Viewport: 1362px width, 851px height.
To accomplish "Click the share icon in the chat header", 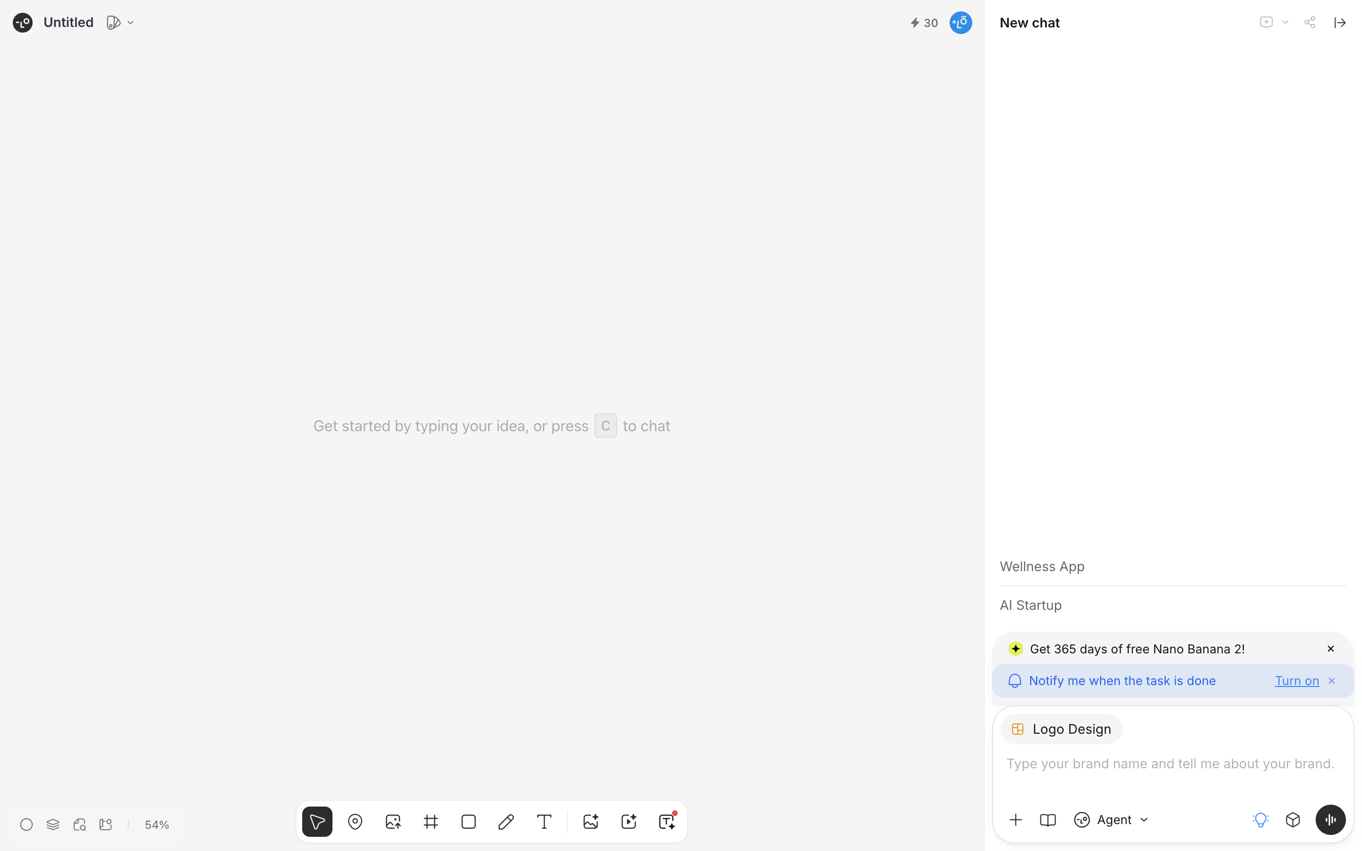I will [x=1310, y=23].
